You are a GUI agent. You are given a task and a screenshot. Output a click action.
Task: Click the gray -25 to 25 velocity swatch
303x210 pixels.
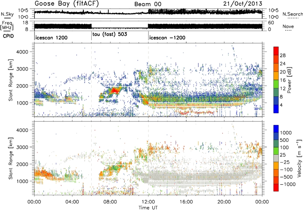[276, 158]
